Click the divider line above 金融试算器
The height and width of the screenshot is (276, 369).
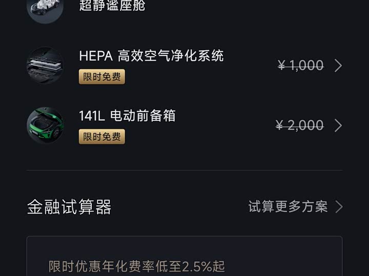pos(184,170)
